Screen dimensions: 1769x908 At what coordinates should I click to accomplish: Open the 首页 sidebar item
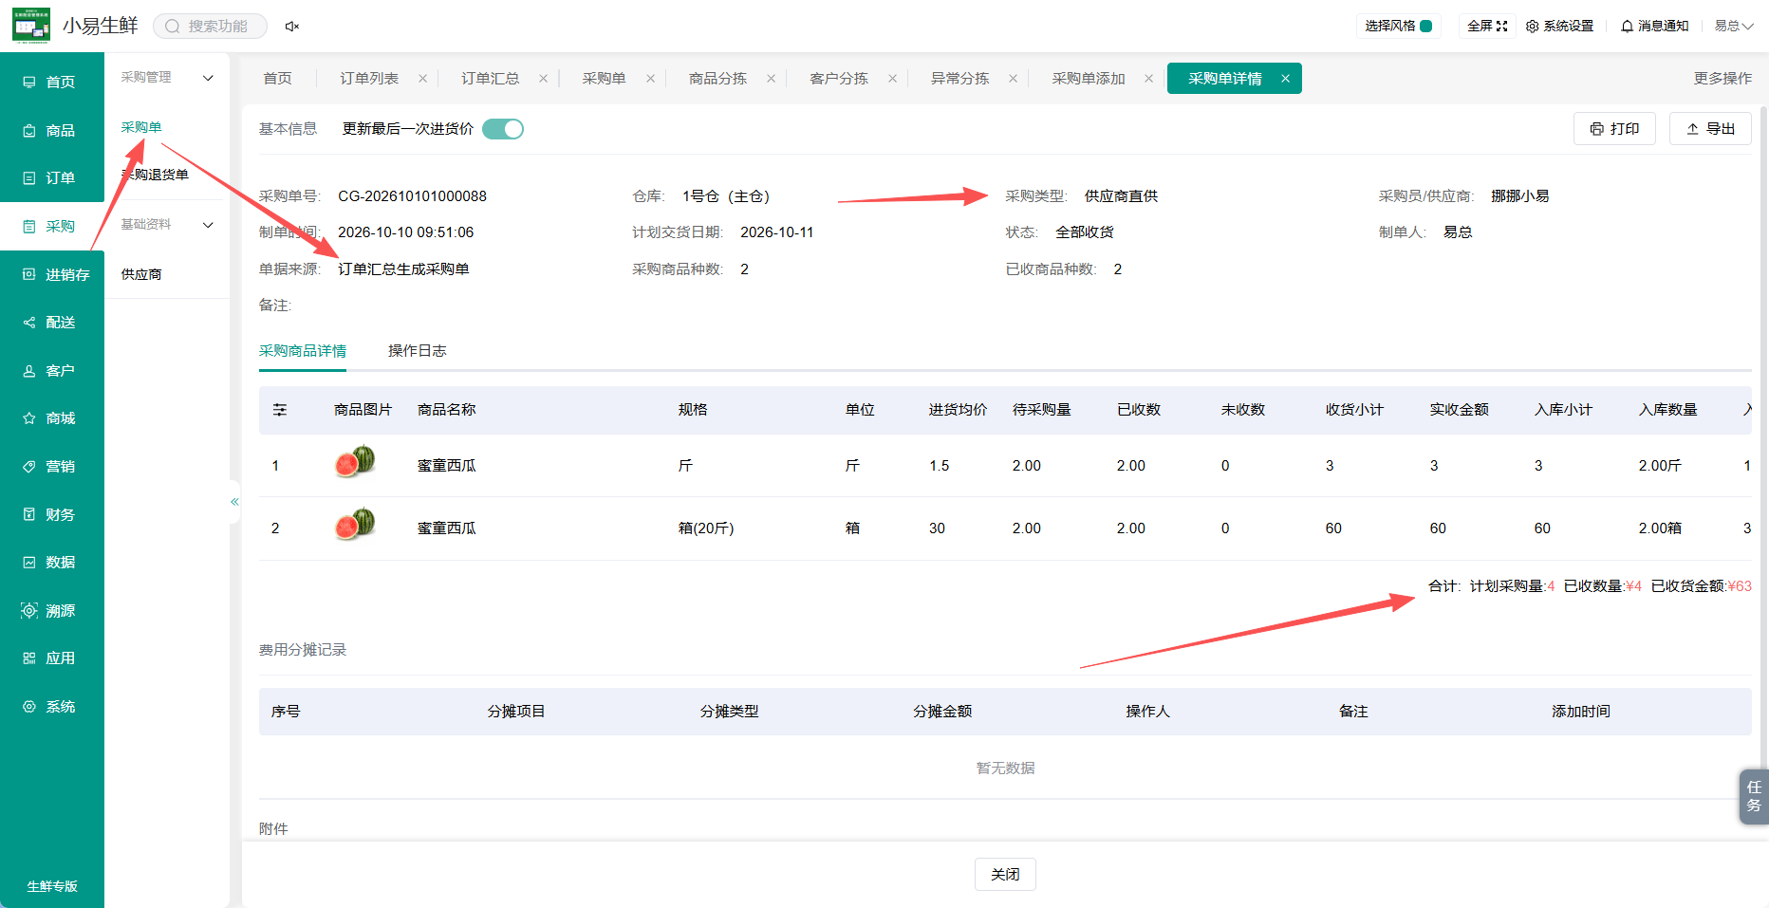pyautogui.click(x=51, y=82)
